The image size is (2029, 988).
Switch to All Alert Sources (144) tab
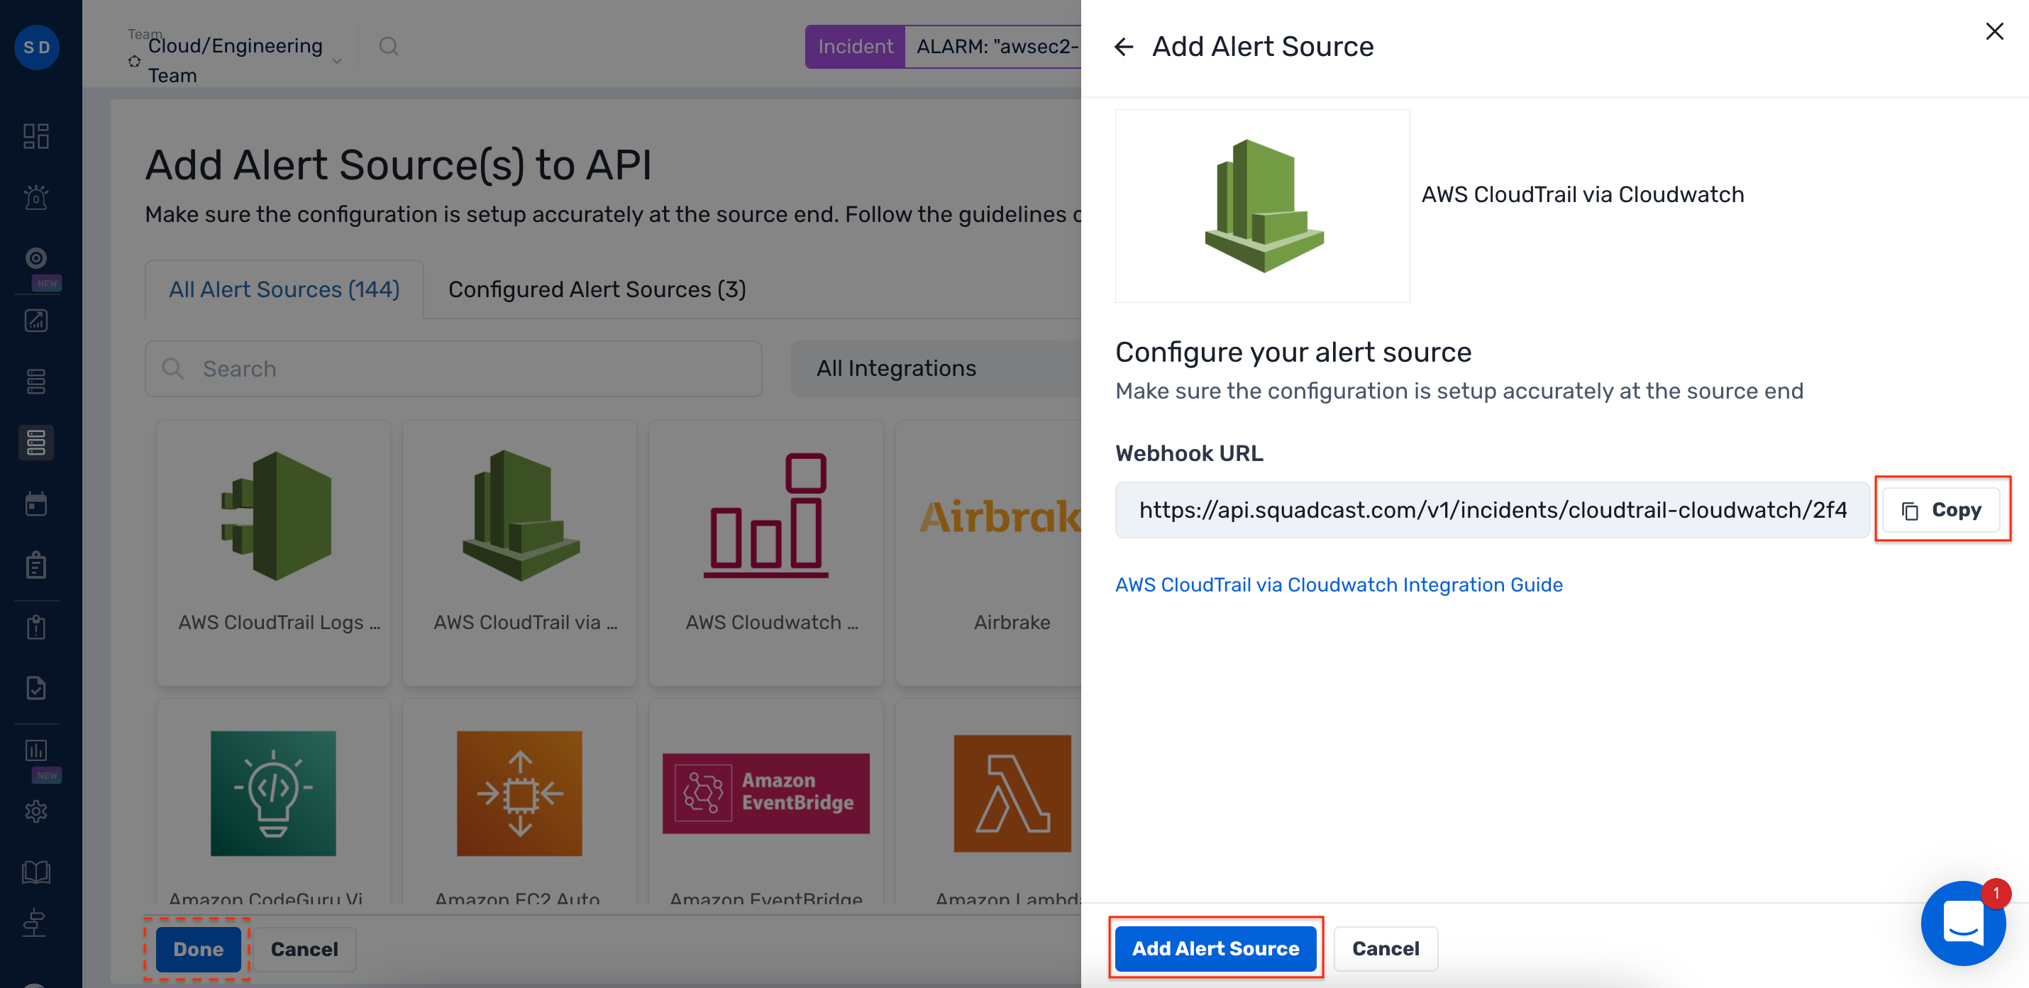click(284, 289)
